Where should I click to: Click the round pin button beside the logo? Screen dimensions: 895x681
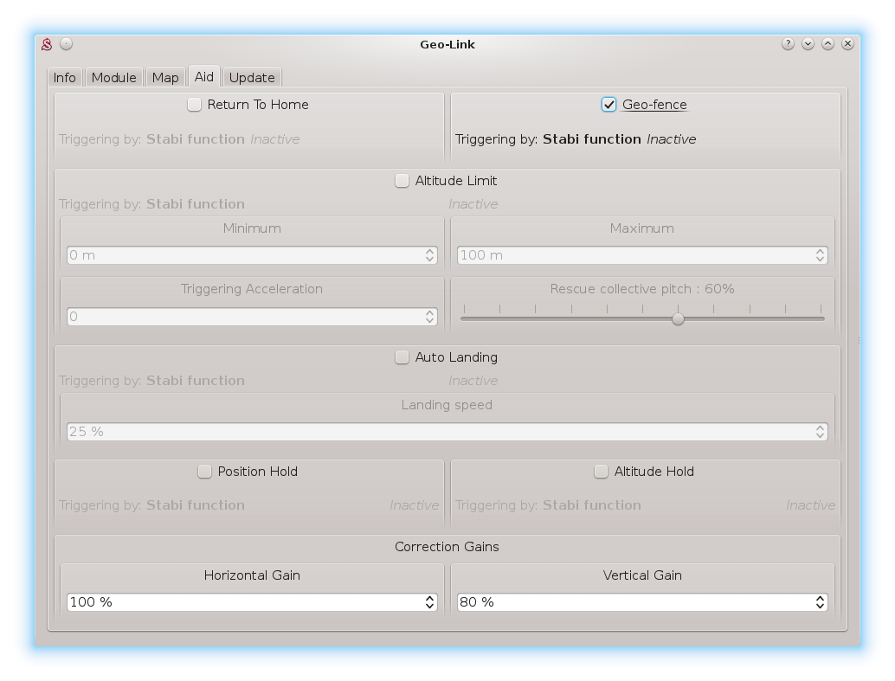(x=67, y=44)
